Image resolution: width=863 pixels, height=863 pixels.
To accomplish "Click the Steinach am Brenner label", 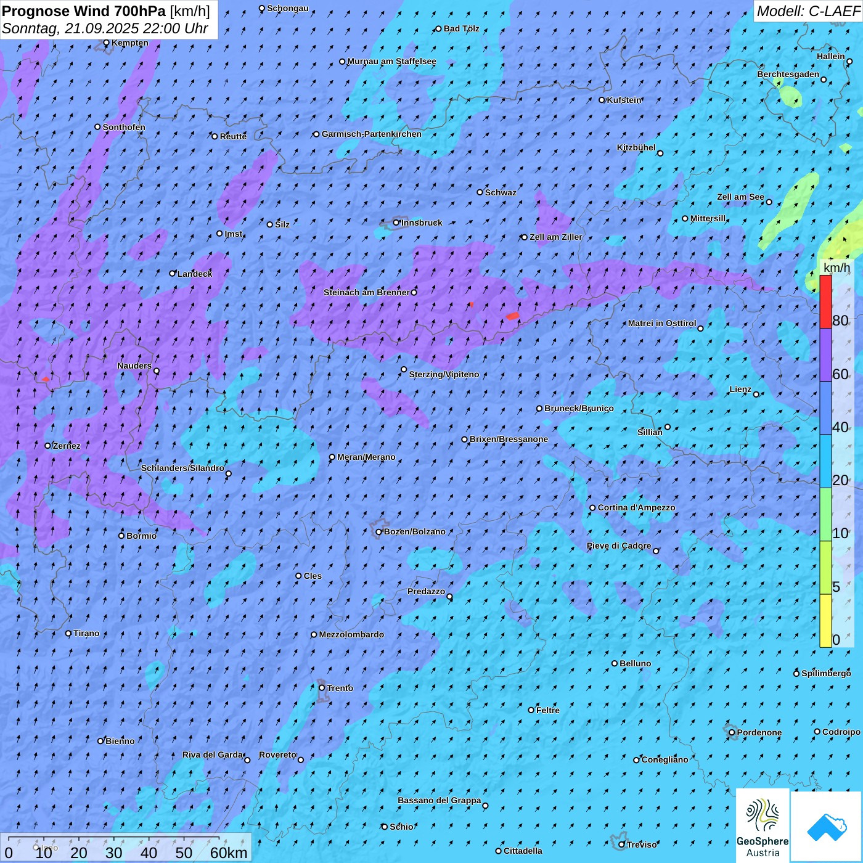I will tap(367, 292).
